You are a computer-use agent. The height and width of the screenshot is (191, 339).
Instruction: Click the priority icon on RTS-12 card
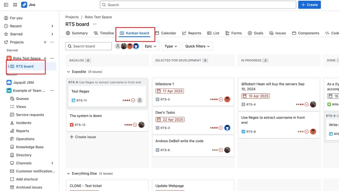pyautogui.click(x=135, y=125)
